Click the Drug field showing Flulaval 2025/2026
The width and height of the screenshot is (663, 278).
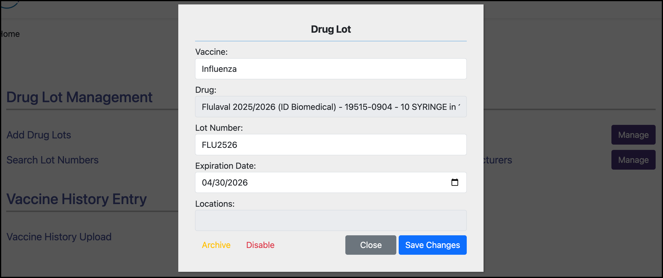coord(331,106)
